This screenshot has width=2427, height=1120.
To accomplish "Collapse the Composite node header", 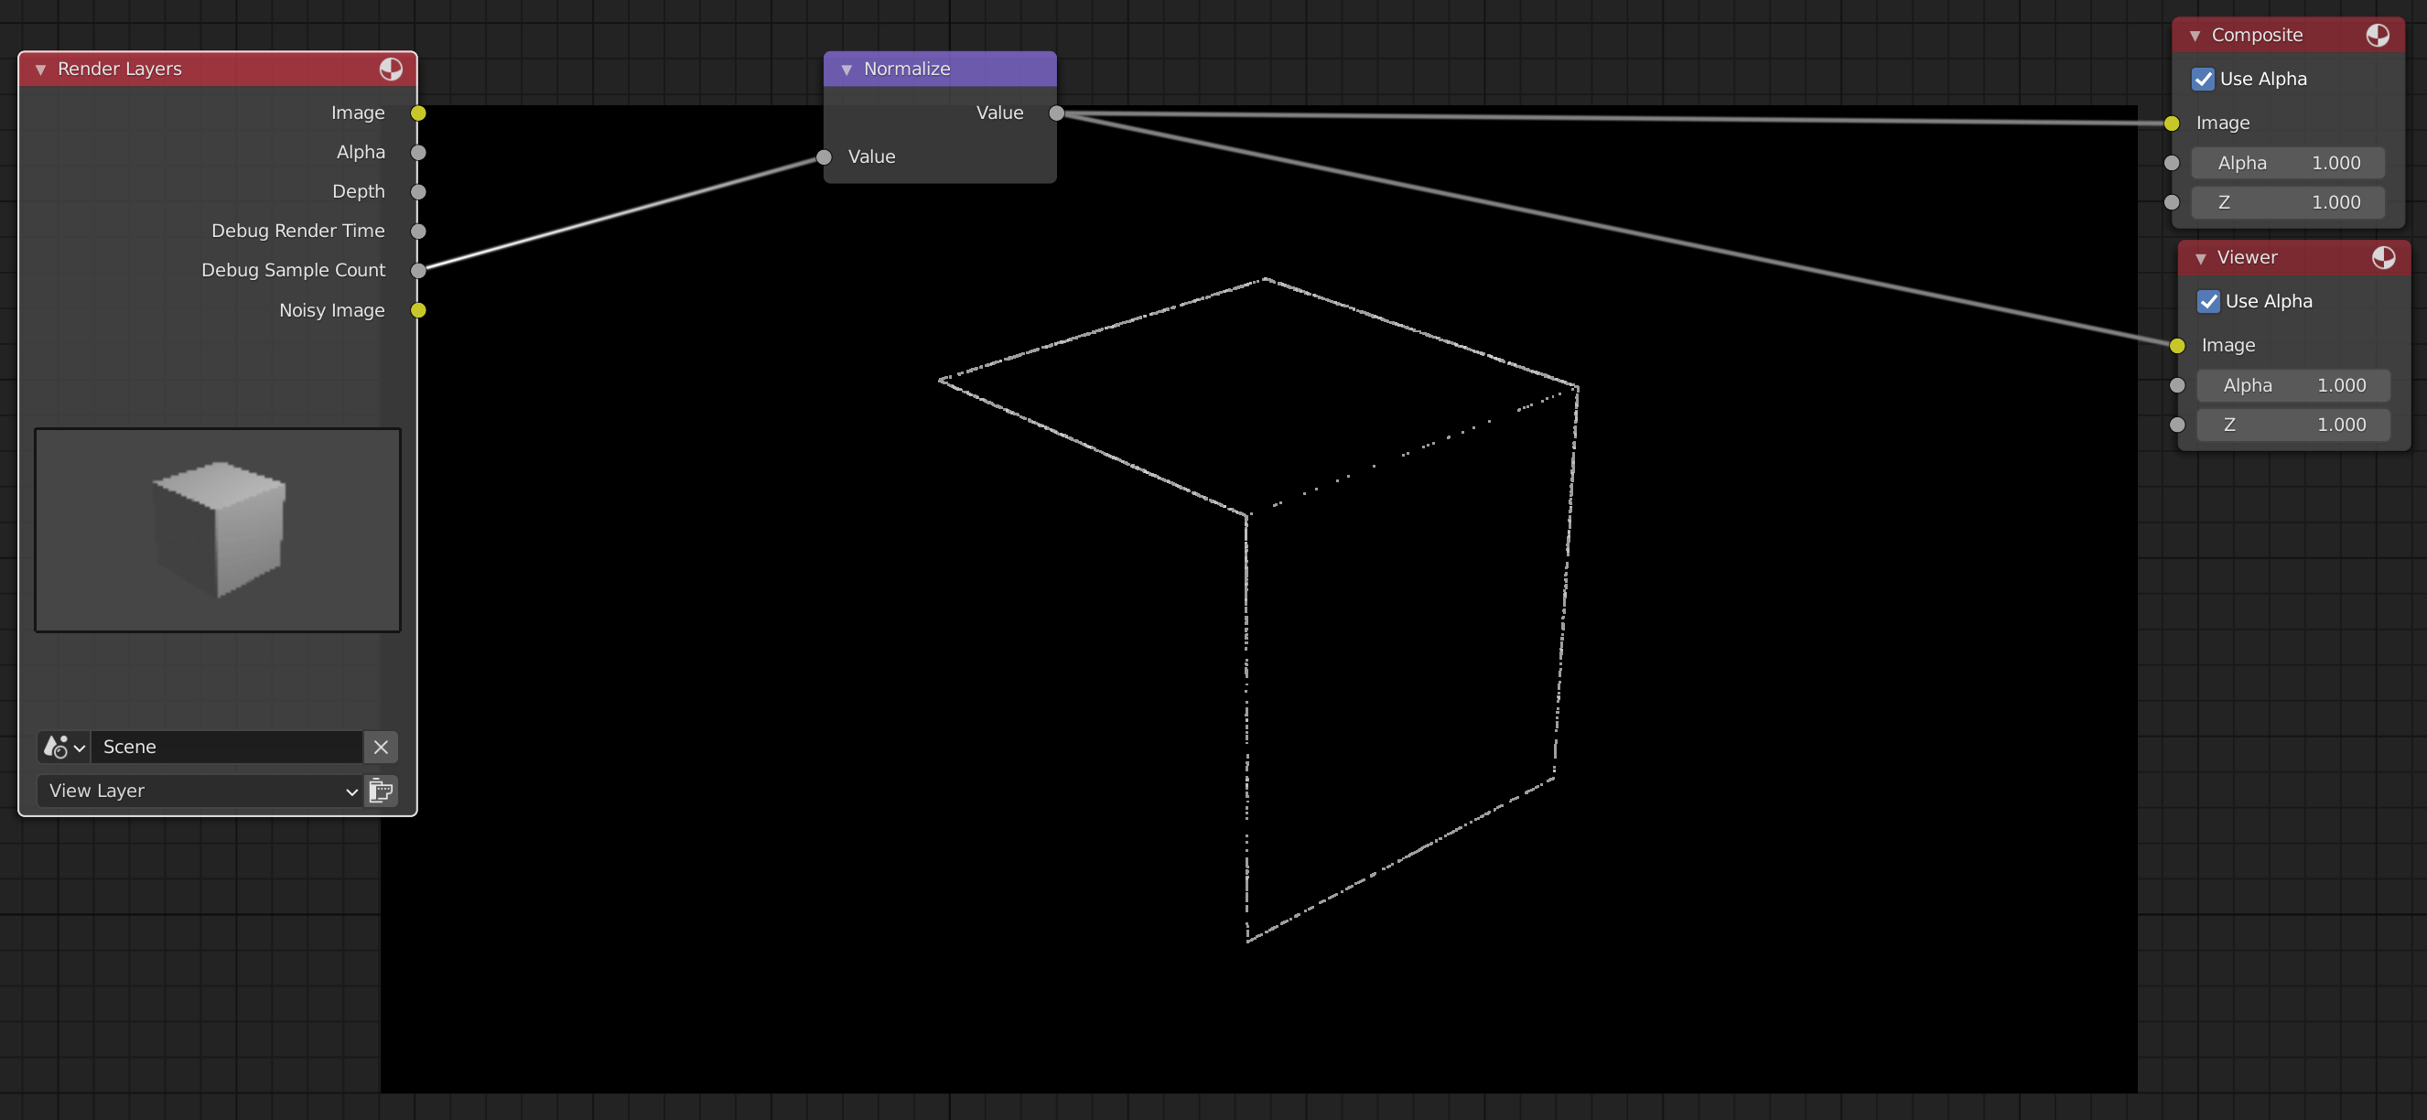I will (2196, 35).
